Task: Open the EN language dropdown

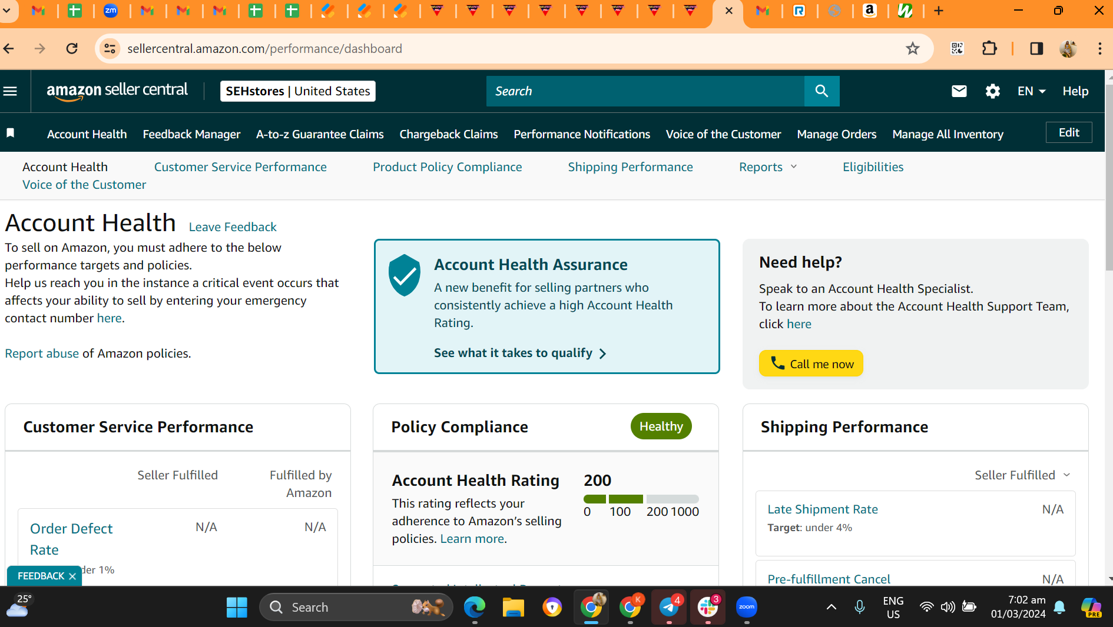Action: pos(1031,91)
